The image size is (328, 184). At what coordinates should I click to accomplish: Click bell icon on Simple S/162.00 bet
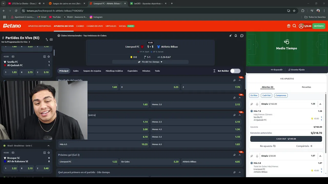[x=257, y=104]
